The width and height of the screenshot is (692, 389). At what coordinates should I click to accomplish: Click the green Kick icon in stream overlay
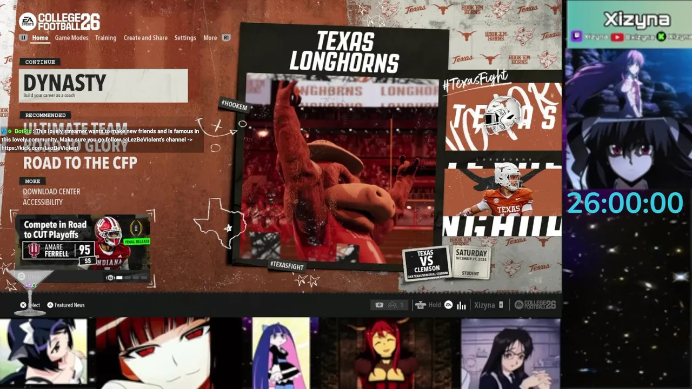661,37
